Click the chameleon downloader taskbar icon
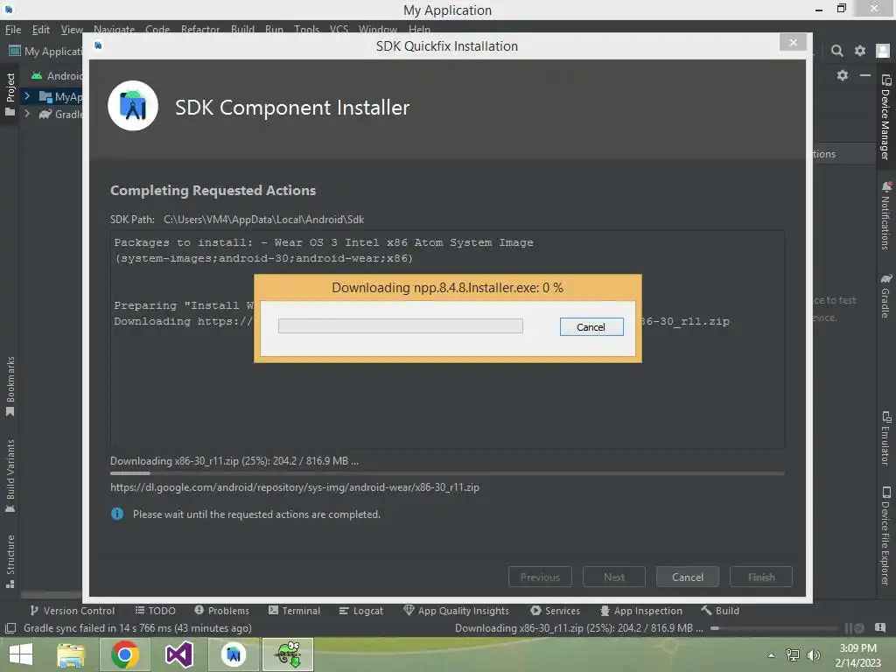Image resolution: width=896 pixels, height=672 pixels. pos(287,654)
